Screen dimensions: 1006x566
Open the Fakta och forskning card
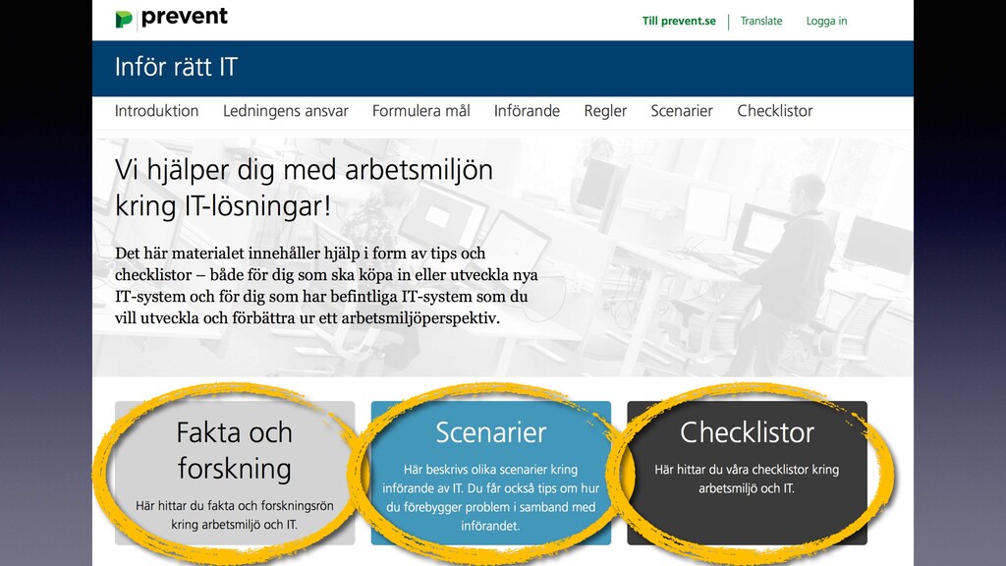(235, 473)
